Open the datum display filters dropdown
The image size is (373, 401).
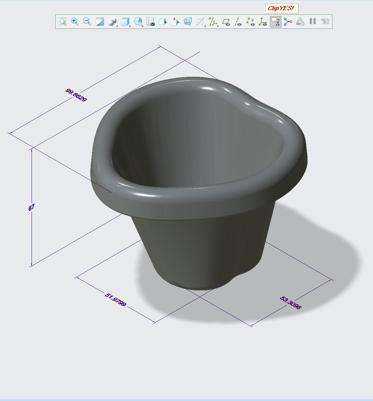(x=213, y=22)
